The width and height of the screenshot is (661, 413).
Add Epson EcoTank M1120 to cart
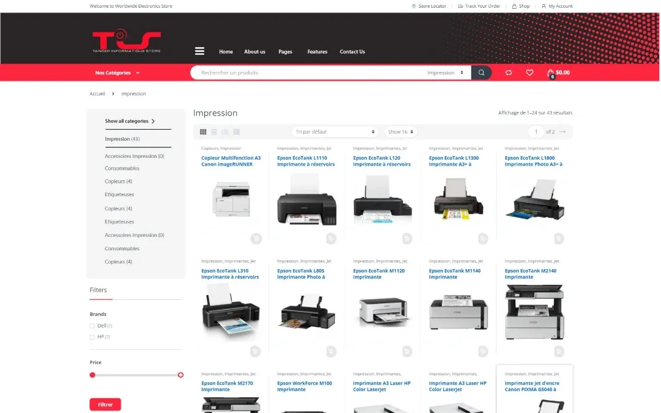407,351
